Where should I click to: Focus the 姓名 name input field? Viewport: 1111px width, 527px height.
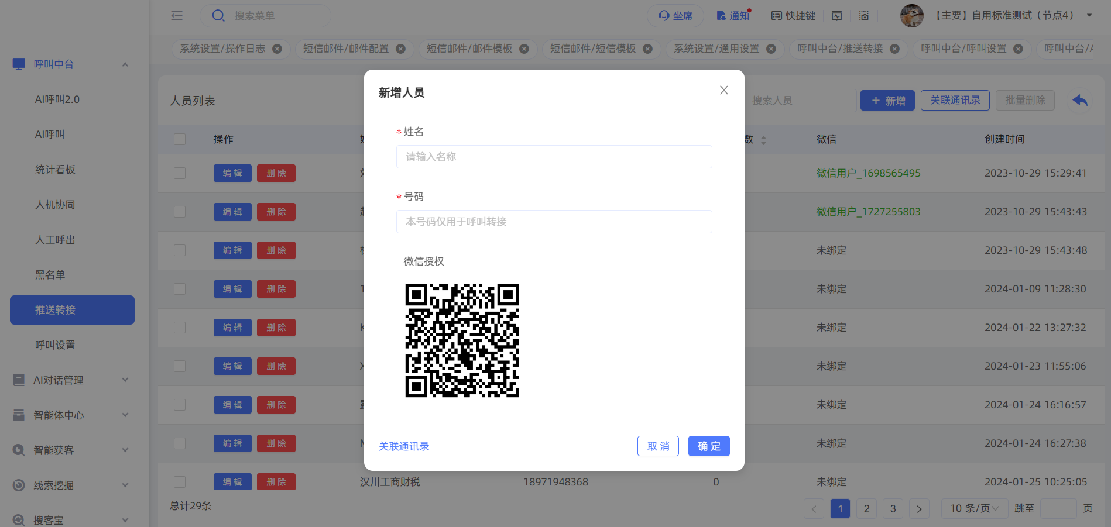pos(554,157)
